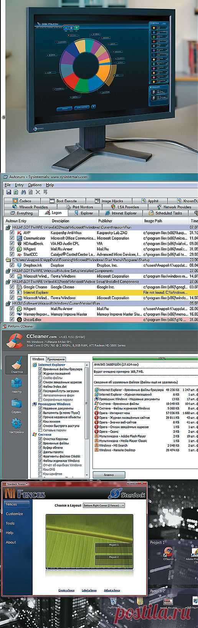Image resolution: width=198 pixels, height=628 pixels.
Task: Click the Adjust a fence link
Action: [x=112, y=590]
